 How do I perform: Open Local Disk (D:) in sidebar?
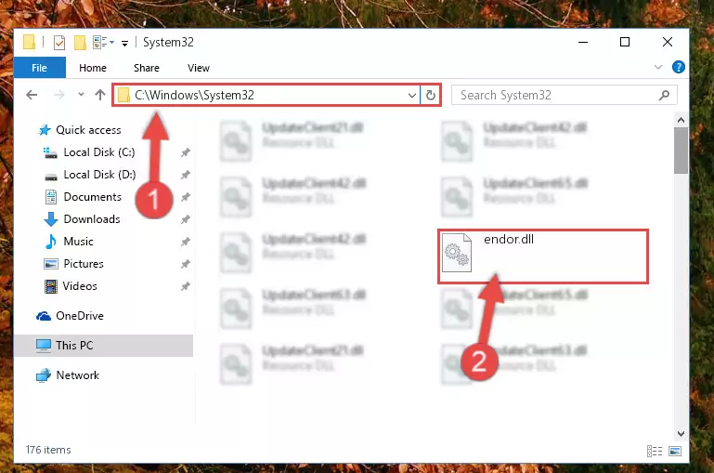click(90, 175)
